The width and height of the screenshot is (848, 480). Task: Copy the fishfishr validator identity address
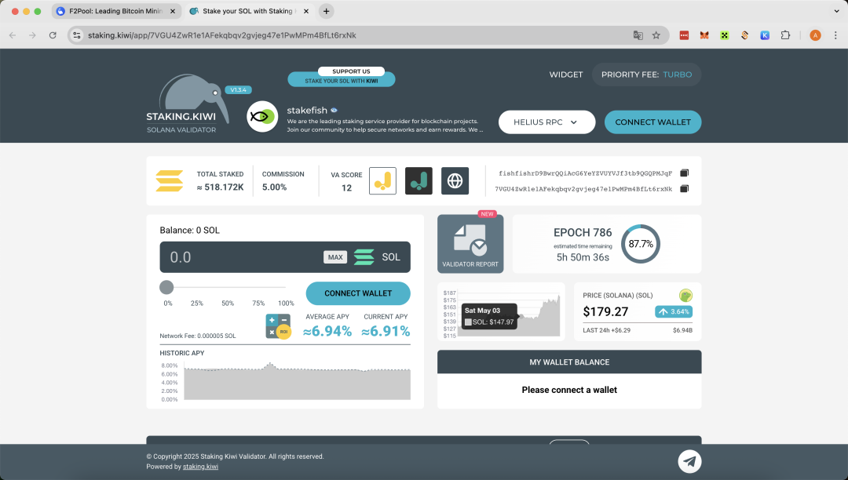(x=684, y=173)
